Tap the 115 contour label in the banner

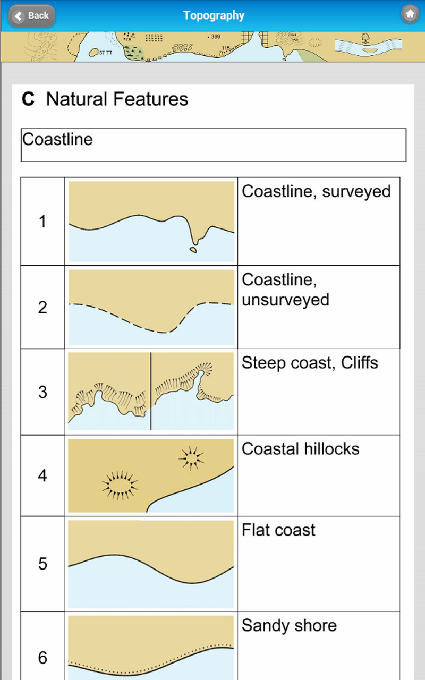[x=225, y=47]
